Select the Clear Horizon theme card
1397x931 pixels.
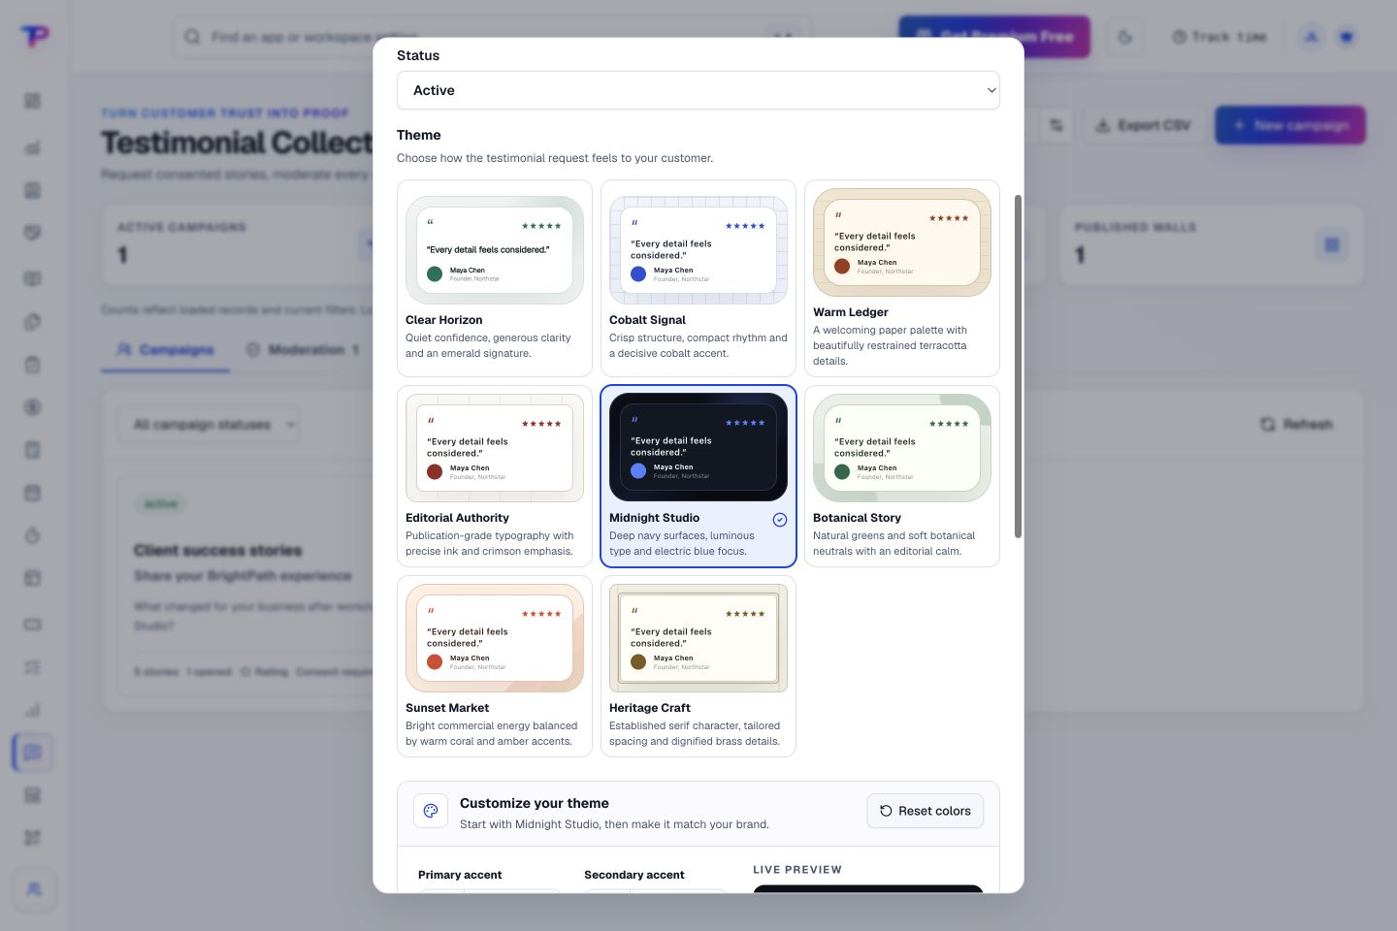click(x=495, y=278)
